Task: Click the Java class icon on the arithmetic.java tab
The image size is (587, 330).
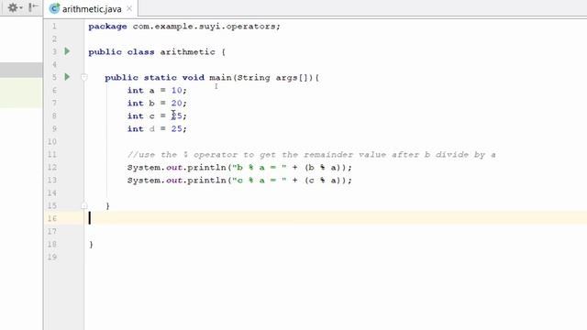Action: [x=54, y=8]
